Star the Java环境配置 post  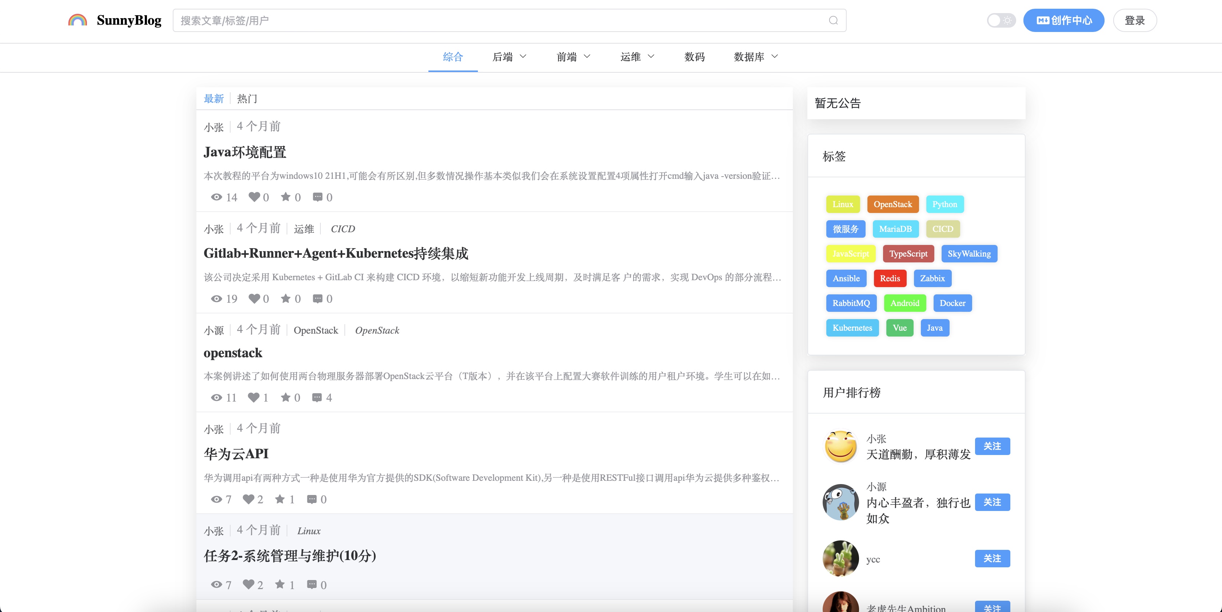[x=285, y=197]
